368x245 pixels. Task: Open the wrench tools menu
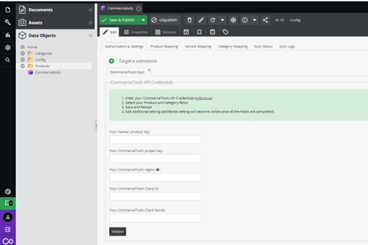pos(8,22)
